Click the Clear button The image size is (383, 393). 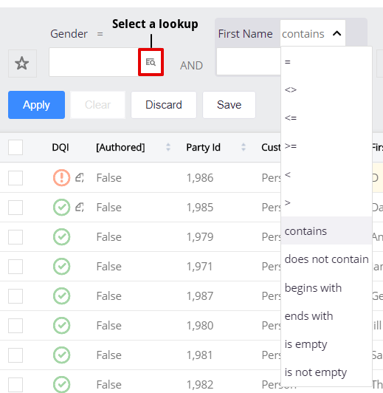pyautogui.click(x=97, y=105)
